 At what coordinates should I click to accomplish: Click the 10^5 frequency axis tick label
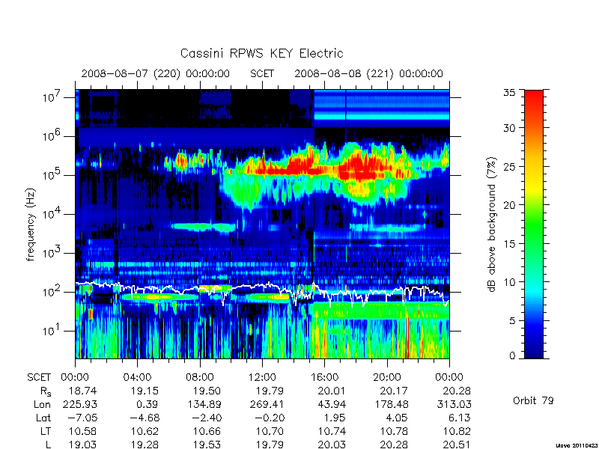point(52,174)
